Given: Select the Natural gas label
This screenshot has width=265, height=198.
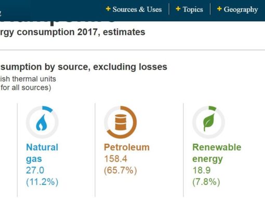Looking at the screenshot, I should [42, 153].
